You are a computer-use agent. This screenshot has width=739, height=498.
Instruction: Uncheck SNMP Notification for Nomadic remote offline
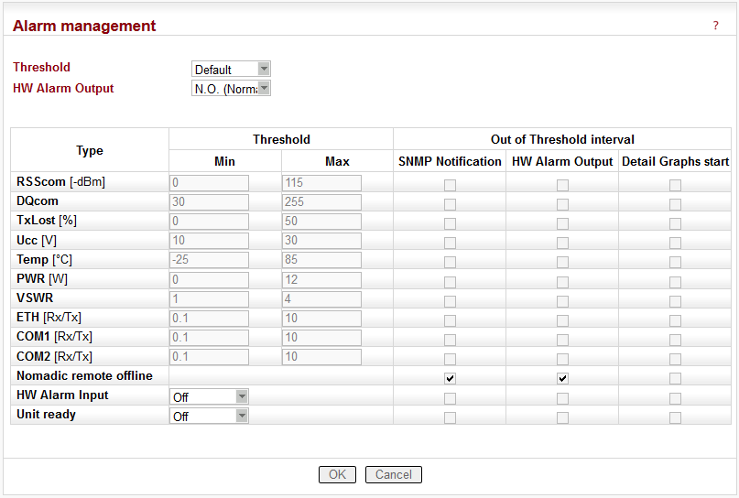pos(451,378)
